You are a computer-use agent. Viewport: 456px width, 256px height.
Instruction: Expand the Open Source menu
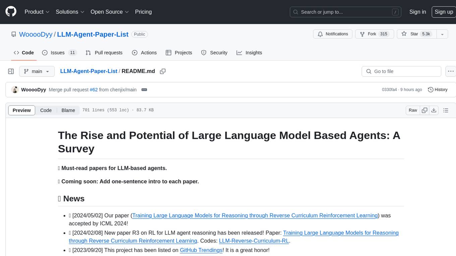coord(110,12)
